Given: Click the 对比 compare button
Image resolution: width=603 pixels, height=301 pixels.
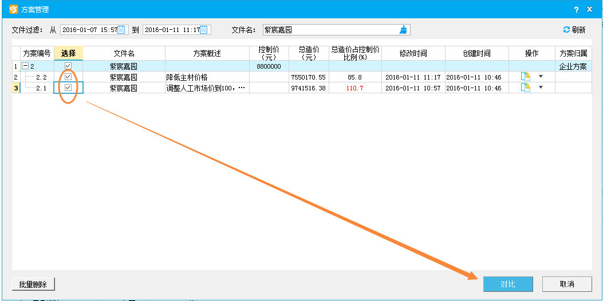Looking at the screenshot, I should (508, 284).
